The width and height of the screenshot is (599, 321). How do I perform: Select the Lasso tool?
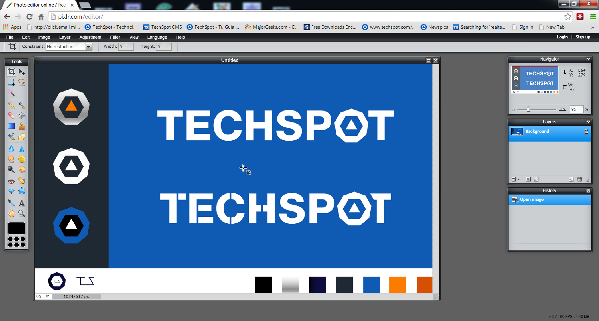(x=22, y=82)
